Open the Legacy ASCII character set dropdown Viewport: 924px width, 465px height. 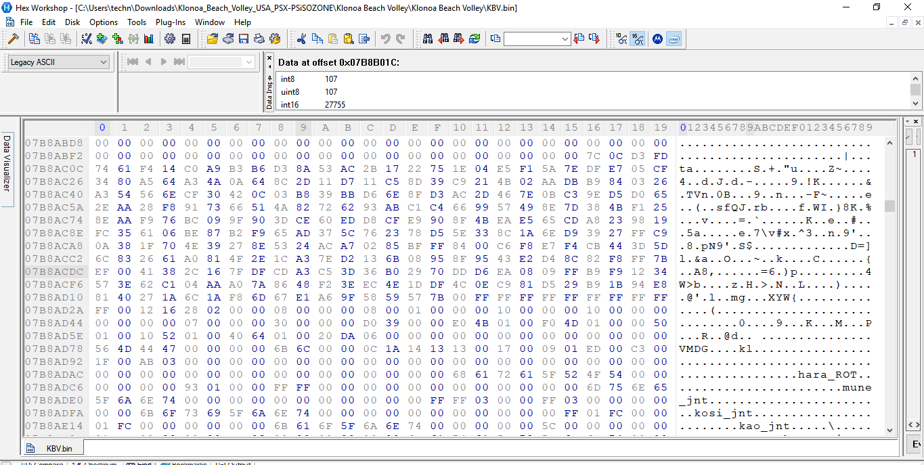pyautogui.click(x=58, y=62)
